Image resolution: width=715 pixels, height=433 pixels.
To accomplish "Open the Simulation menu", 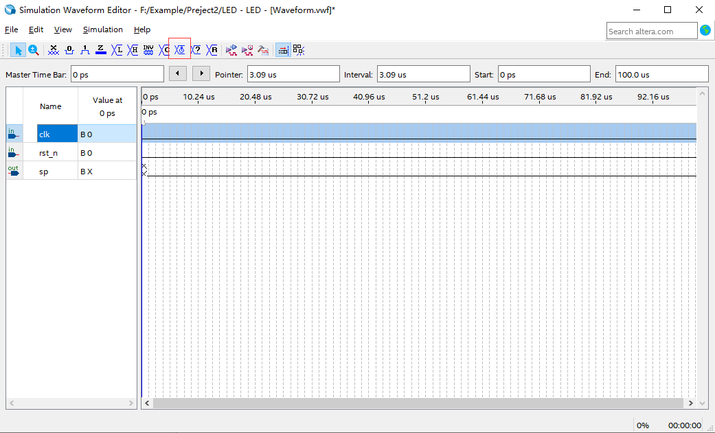I will coord(103,30).
